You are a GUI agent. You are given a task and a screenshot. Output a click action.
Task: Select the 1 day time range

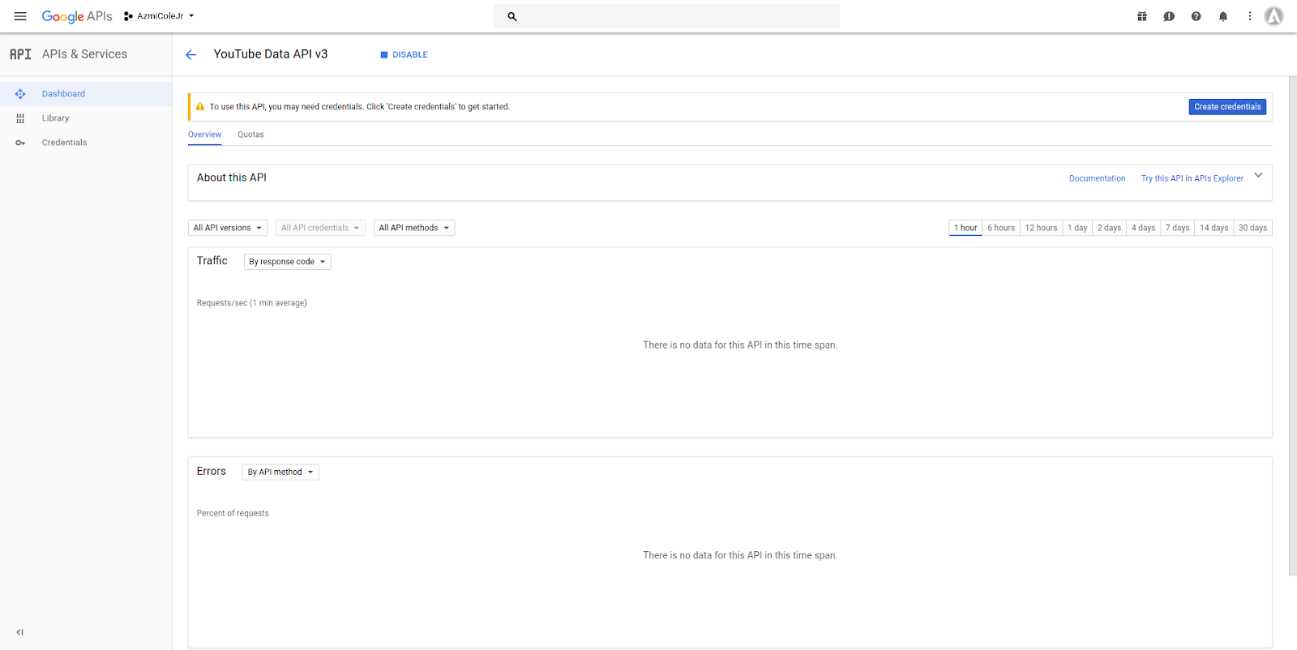1077,228
